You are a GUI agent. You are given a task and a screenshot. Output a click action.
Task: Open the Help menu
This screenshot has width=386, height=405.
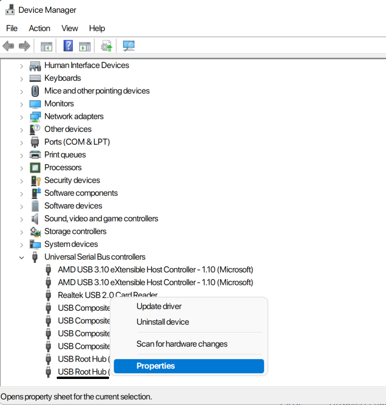[97, 28]
